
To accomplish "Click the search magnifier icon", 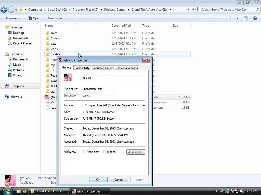I will click(257, 10).
